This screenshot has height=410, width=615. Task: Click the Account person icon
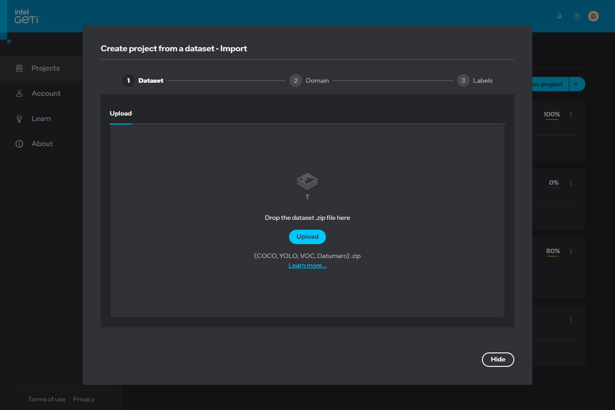[19, 94]
